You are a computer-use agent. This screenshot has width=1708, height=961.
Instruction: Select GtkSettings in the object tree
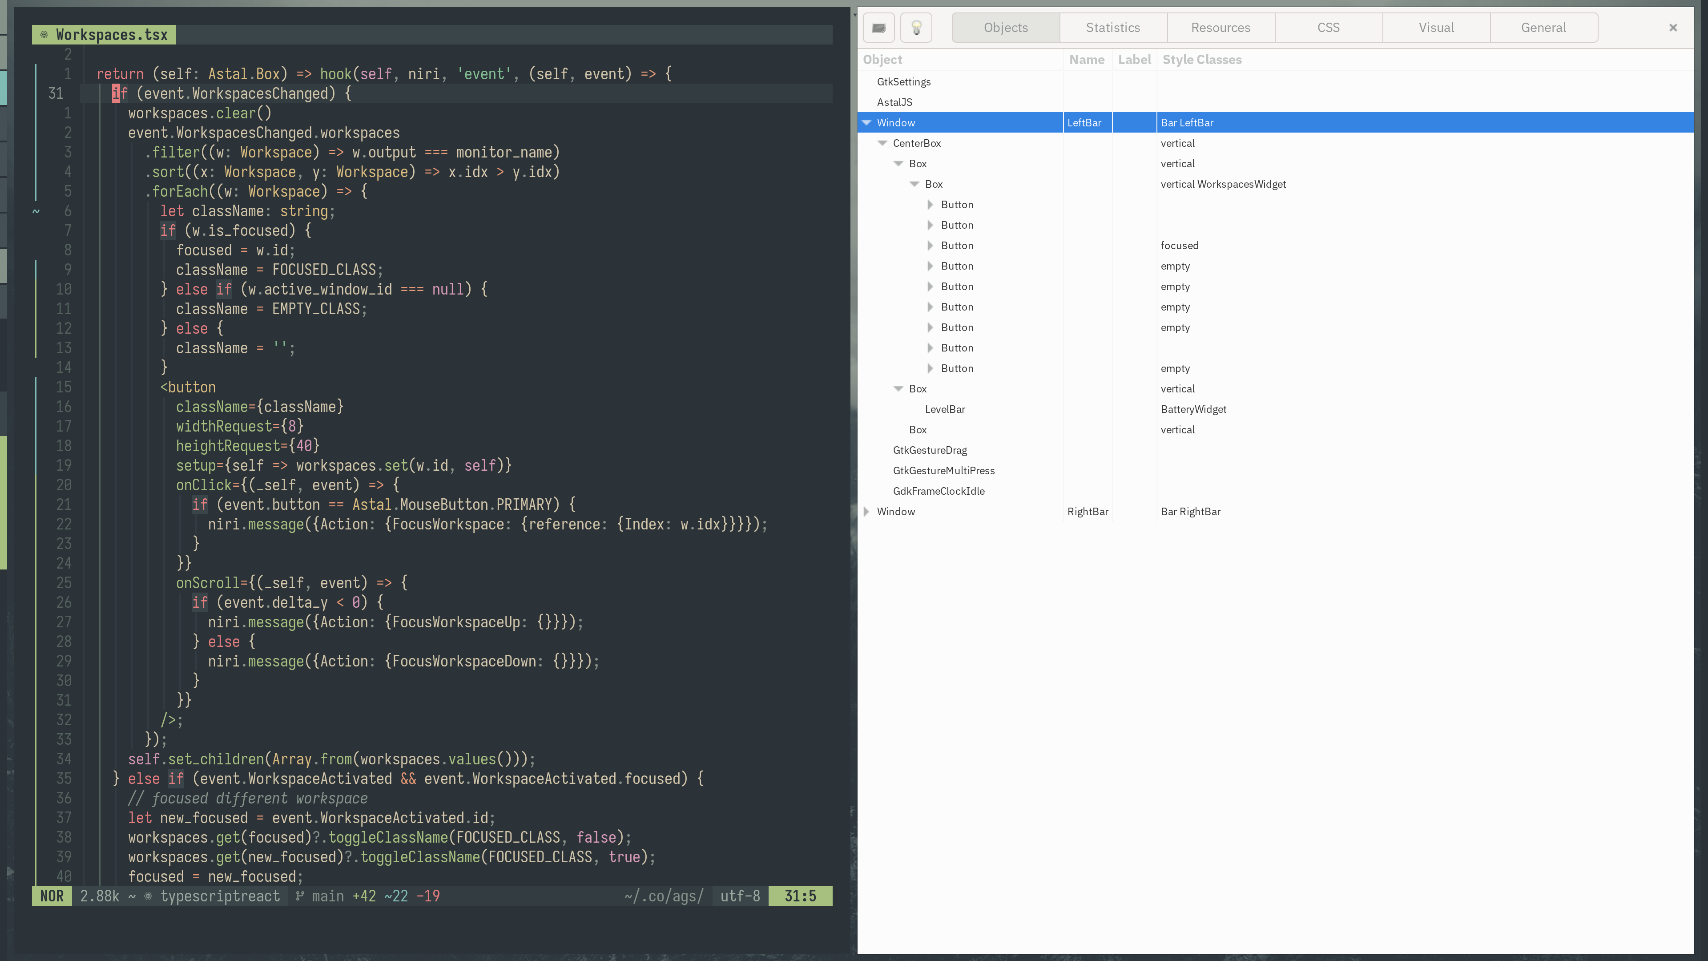(x=904, y=81)
